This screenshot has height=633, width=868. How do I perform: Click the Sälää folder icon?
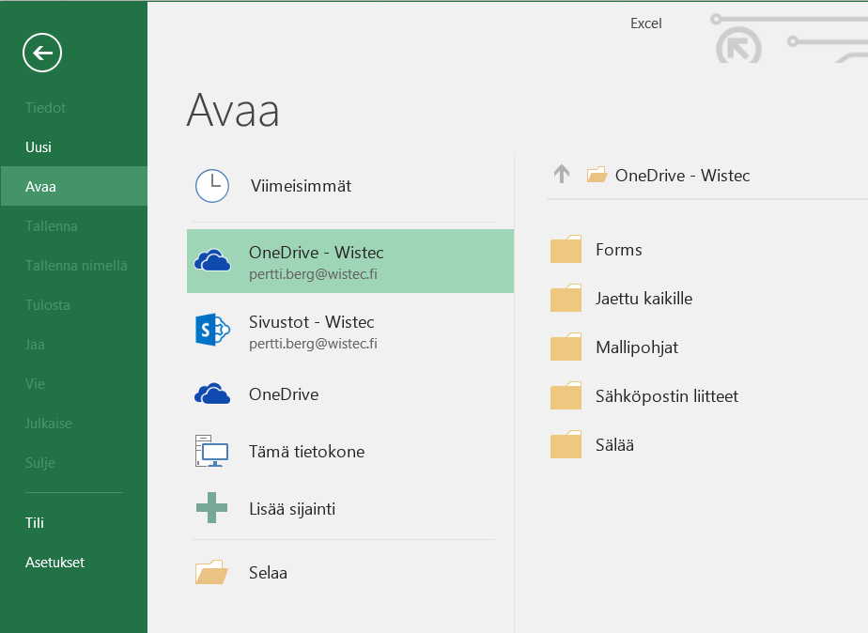pyautogui.click(x=566, y=444)
